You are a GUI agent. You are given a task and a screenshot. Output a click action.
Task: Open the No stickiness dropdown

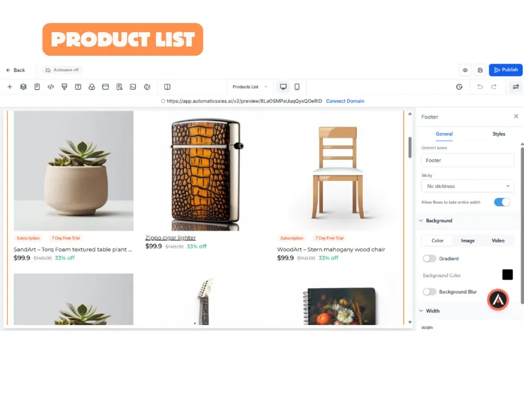pyautogui.click(x=468, y=186)
